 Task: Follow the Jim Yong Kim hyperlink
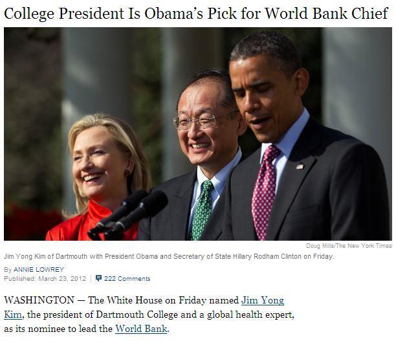tap(263, 300)
